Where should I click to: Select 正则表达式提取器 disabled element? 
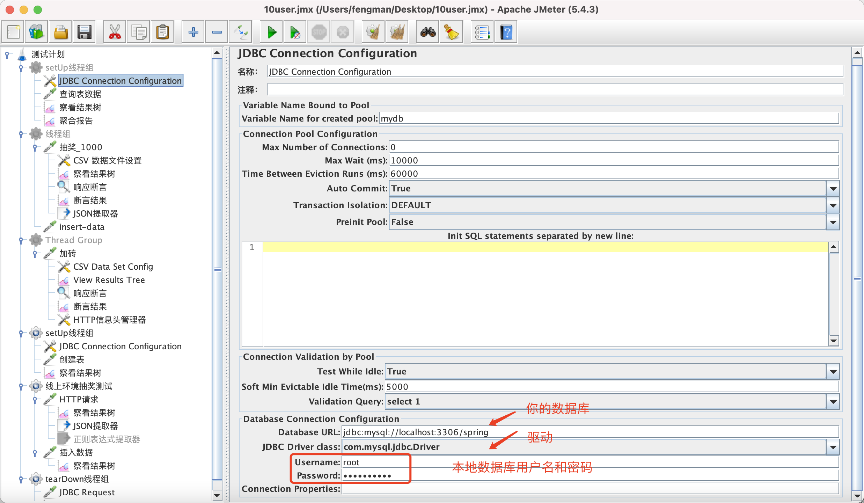pyautogui.click(x=107, y=439)
